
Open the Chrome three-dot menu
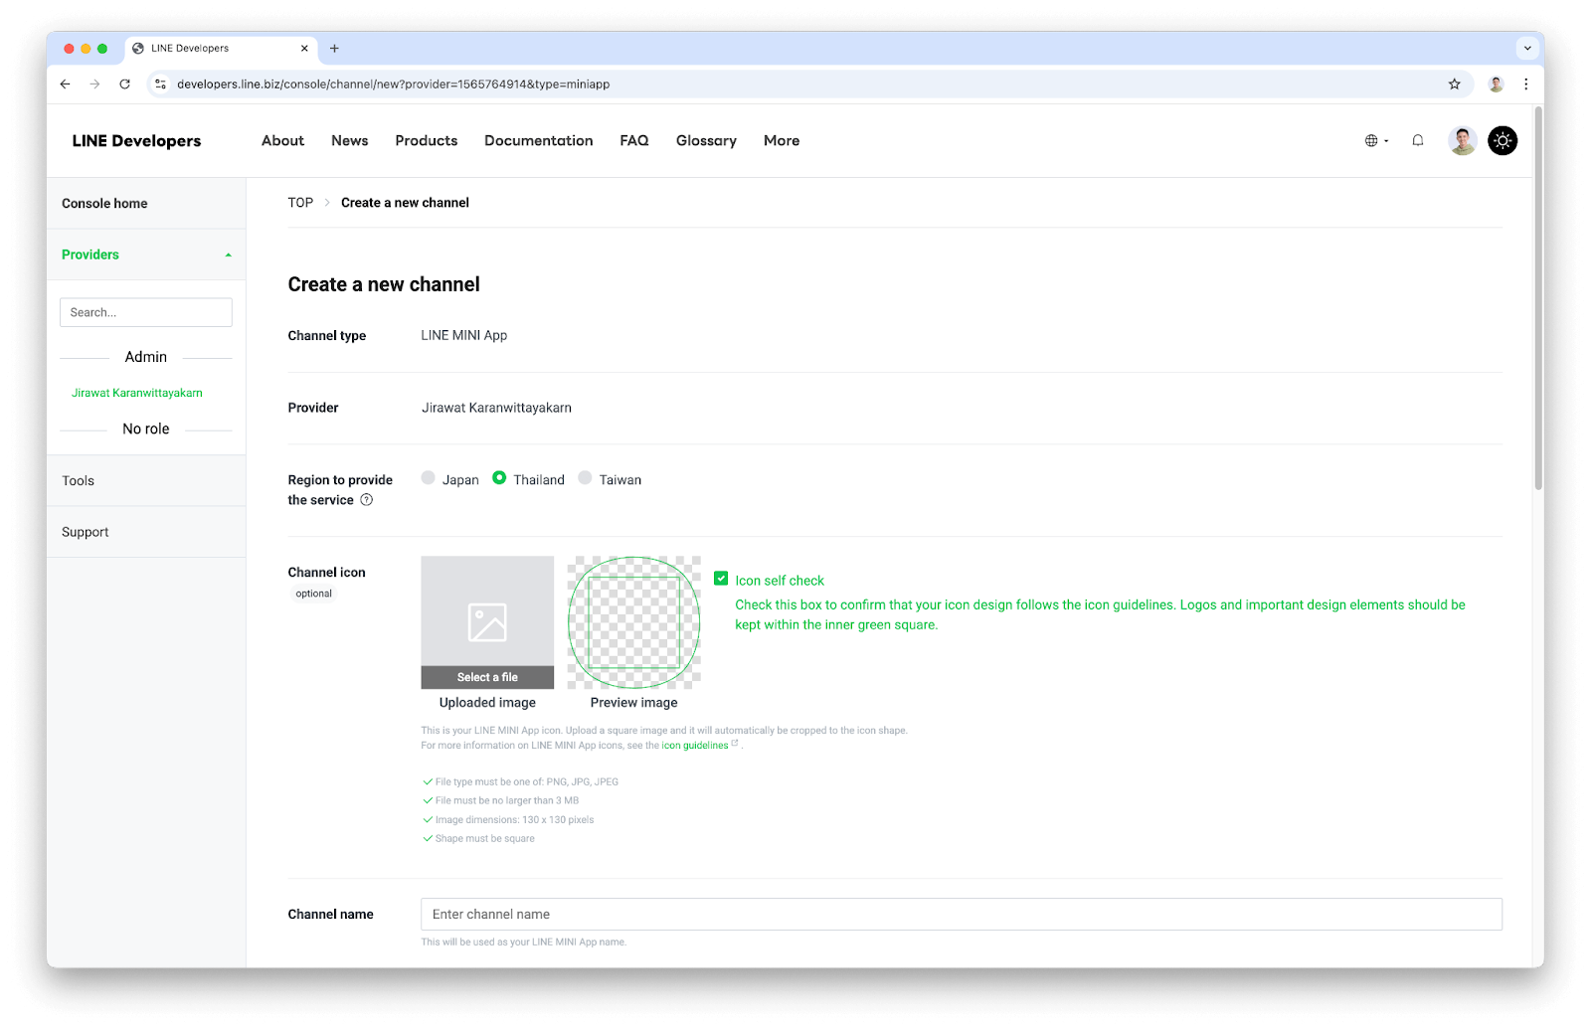coord(1525,85)
